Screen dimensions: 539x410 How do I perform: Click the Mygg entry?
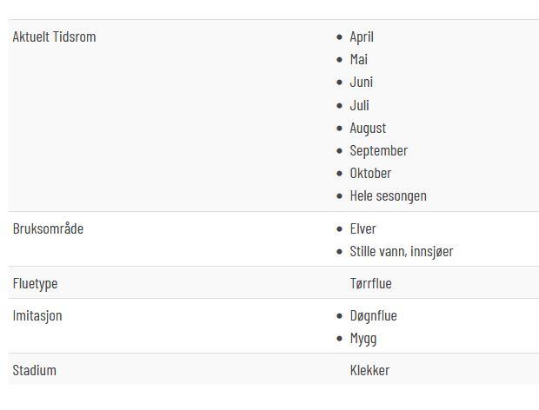pos(363,339)
